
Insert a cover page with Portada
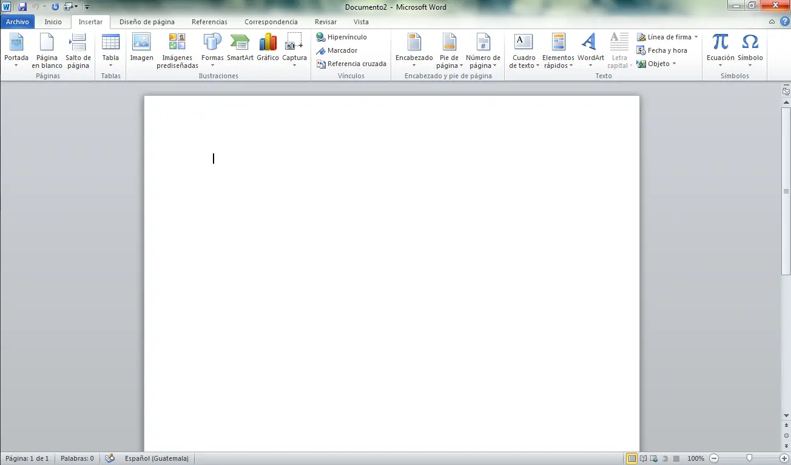pyautogui.click(x=16, y=51)
